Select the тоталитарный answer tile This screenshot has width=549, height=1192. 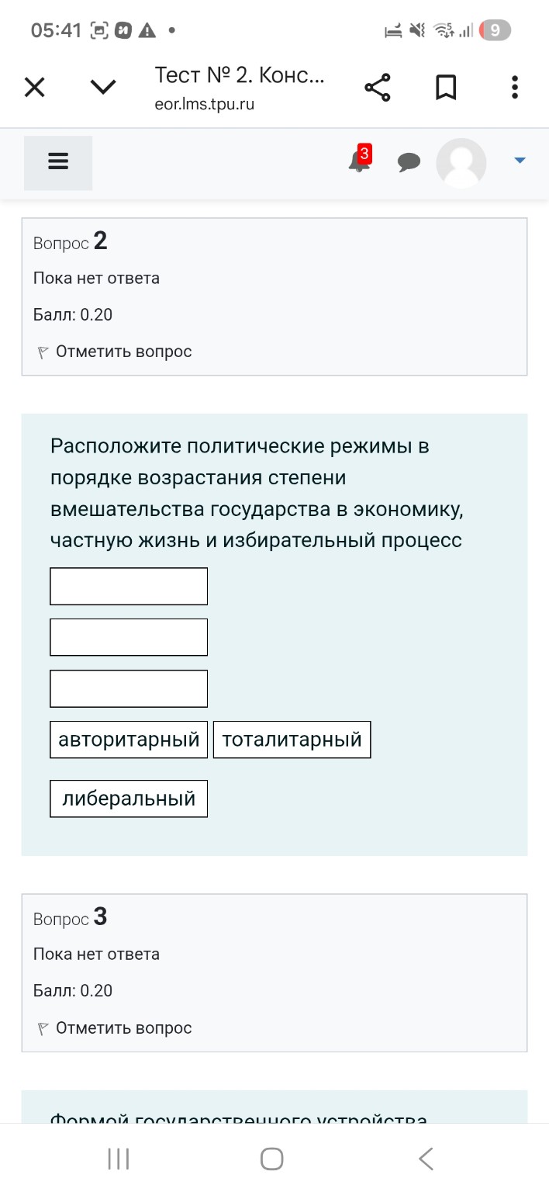[x=292, y=739]
